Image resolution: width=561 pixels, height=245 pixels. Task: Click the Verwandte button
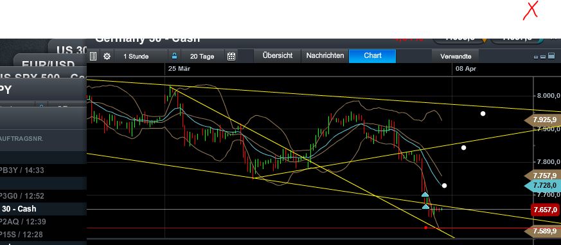tap(456, 56)
